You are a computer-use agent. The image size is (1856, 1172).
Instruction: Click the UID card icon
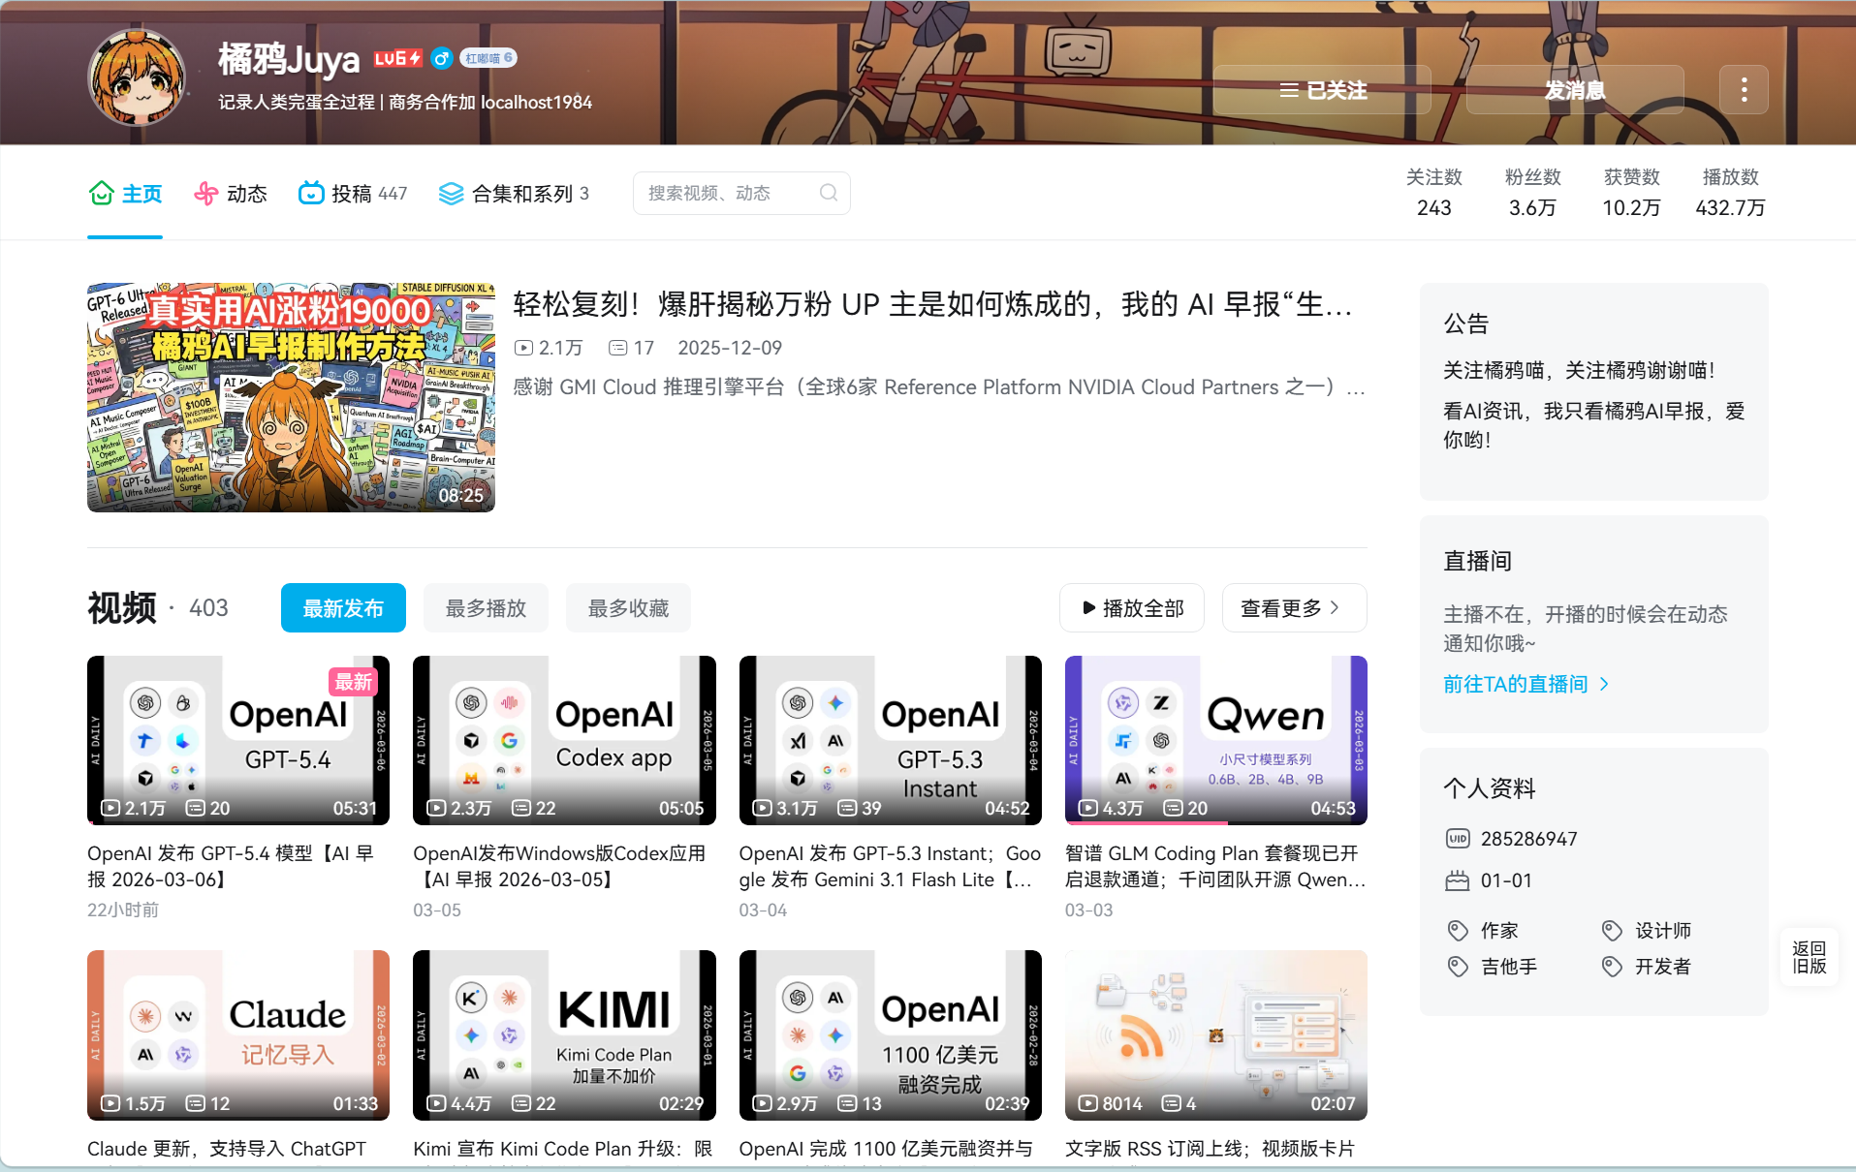[1458, 839]
